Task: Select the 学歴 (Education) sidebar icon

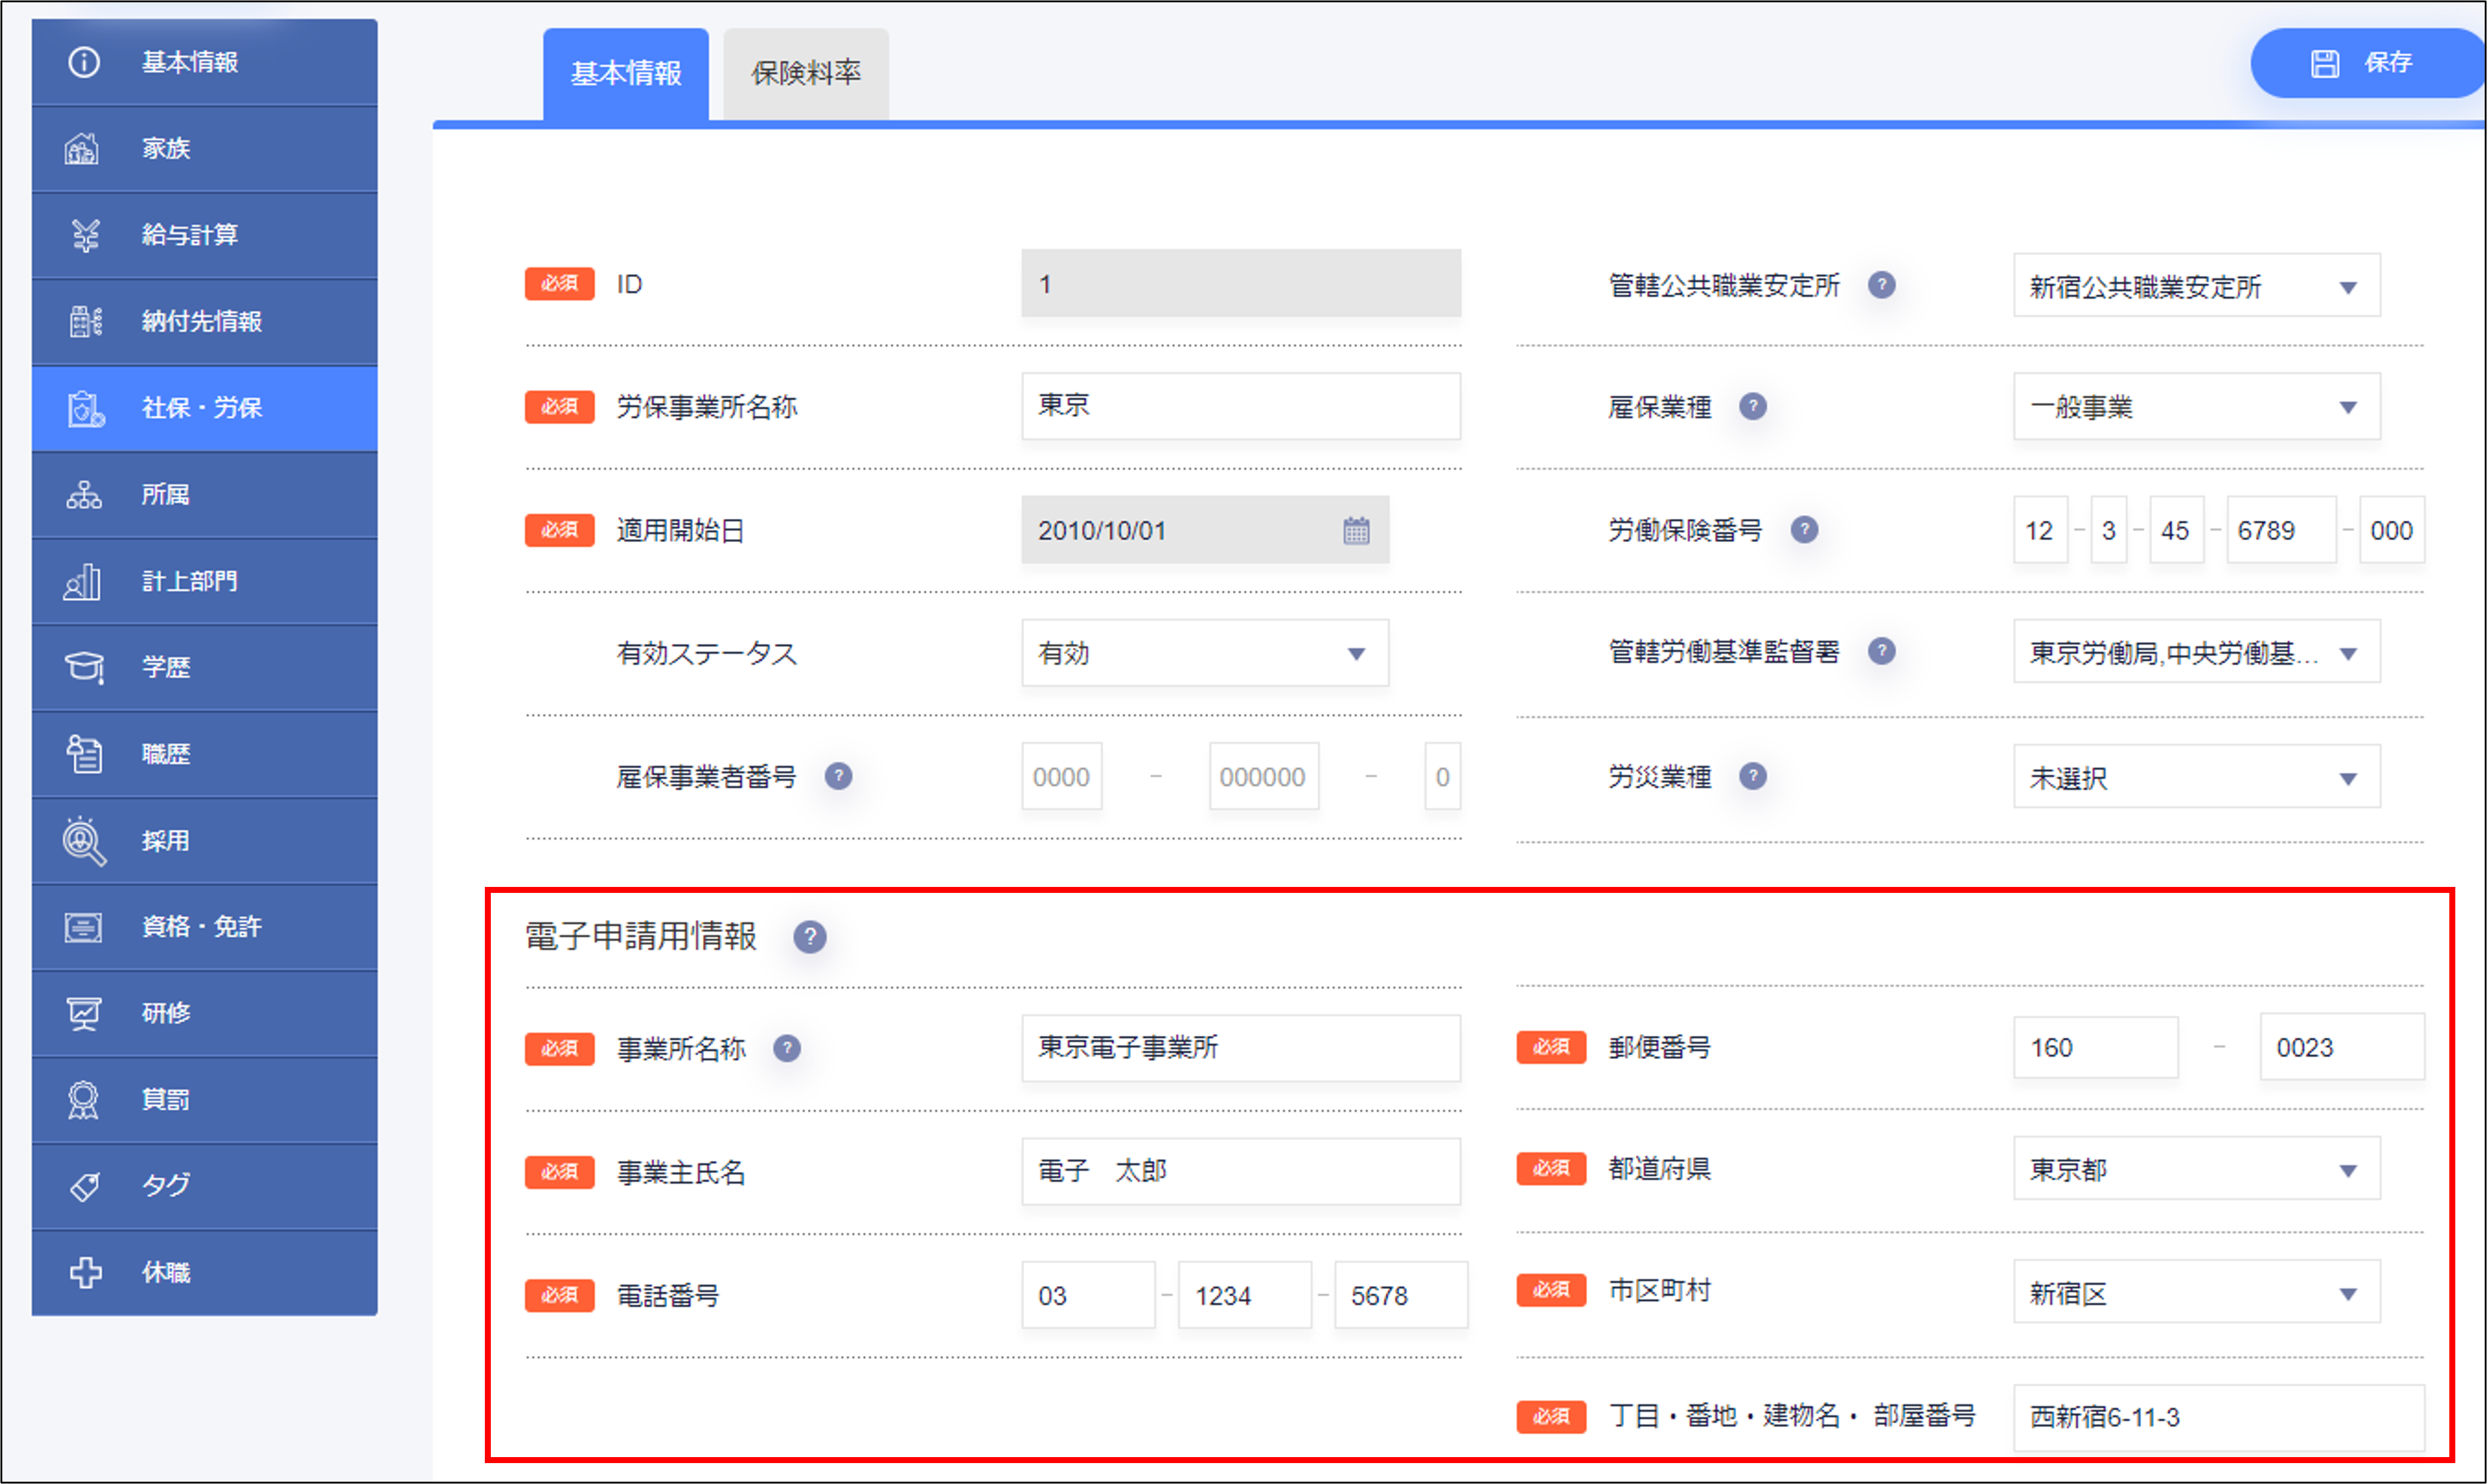Action: coord(84,667)
